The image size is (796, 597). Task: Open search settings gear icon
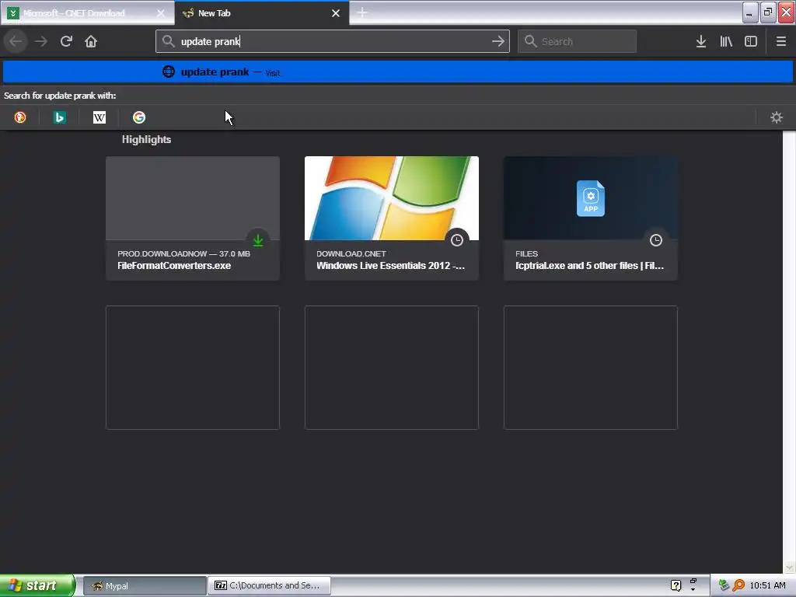pyautogui.click(x=777, y=117)
